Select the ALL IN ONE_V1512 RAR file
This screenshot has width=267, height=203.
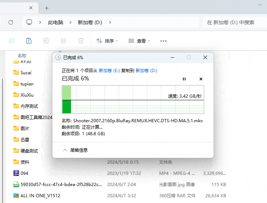click(x=37, y=196)
